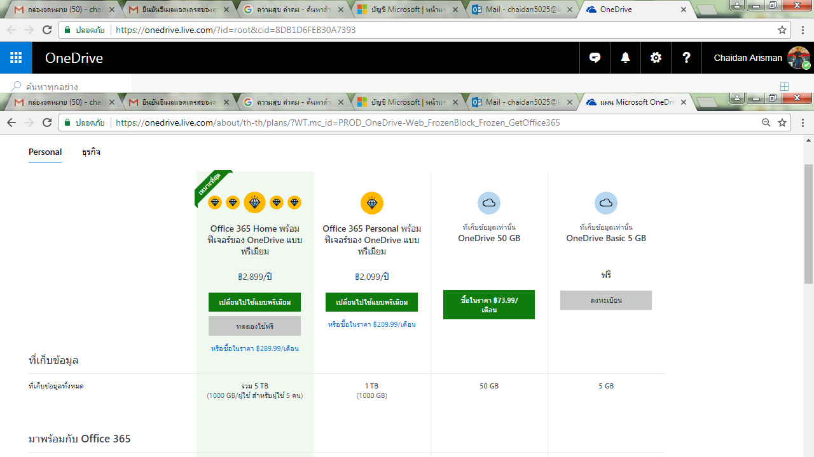
Task: Open the ฿209.99 per month purchase link
Action: [x=371, y=324]
